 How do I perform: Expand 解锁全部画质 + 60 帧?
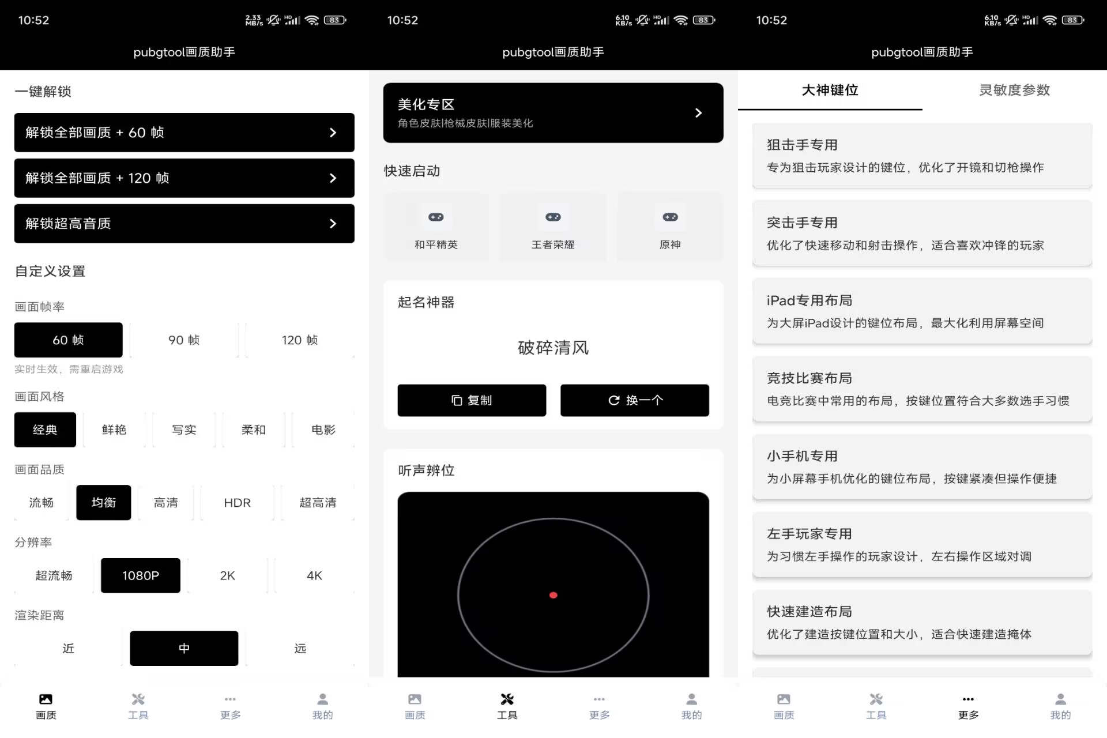[x=184, y=133]
